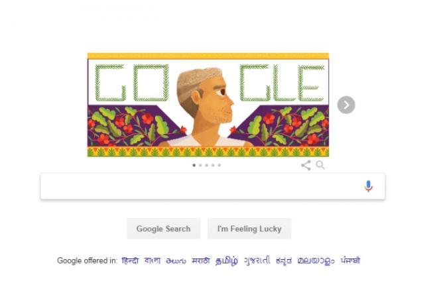The width and height of the screenshot is (431, 285).
Task: Advance to next doodle with arrow button
Action: (346, 105)
